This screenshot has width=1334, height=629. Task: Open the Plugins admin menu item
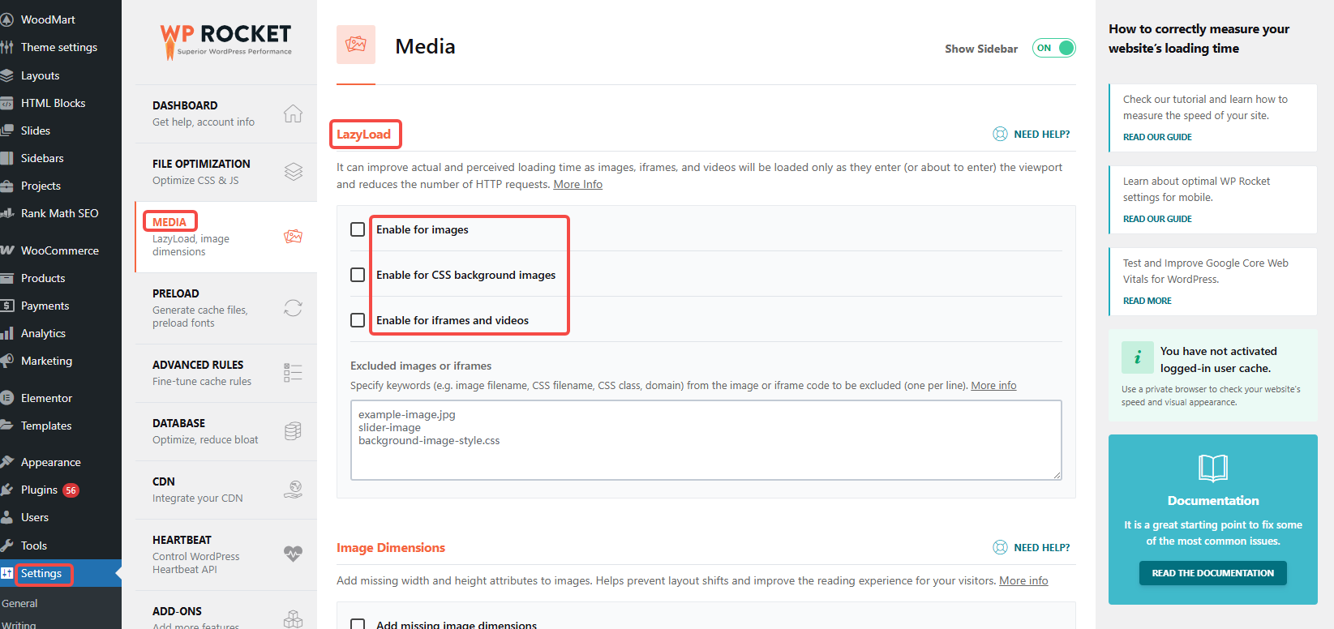tap(39, 490)
